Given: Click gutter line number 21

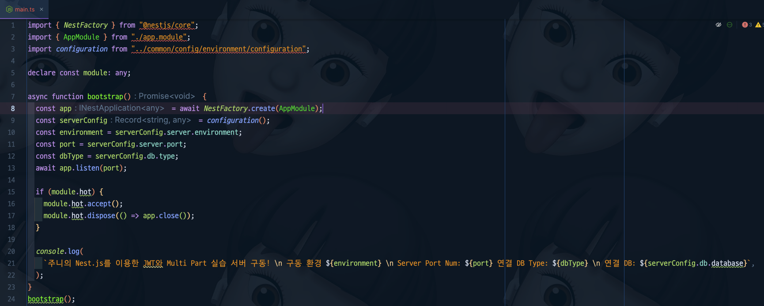Looking at the screenshot, I should tap(11, 263).
